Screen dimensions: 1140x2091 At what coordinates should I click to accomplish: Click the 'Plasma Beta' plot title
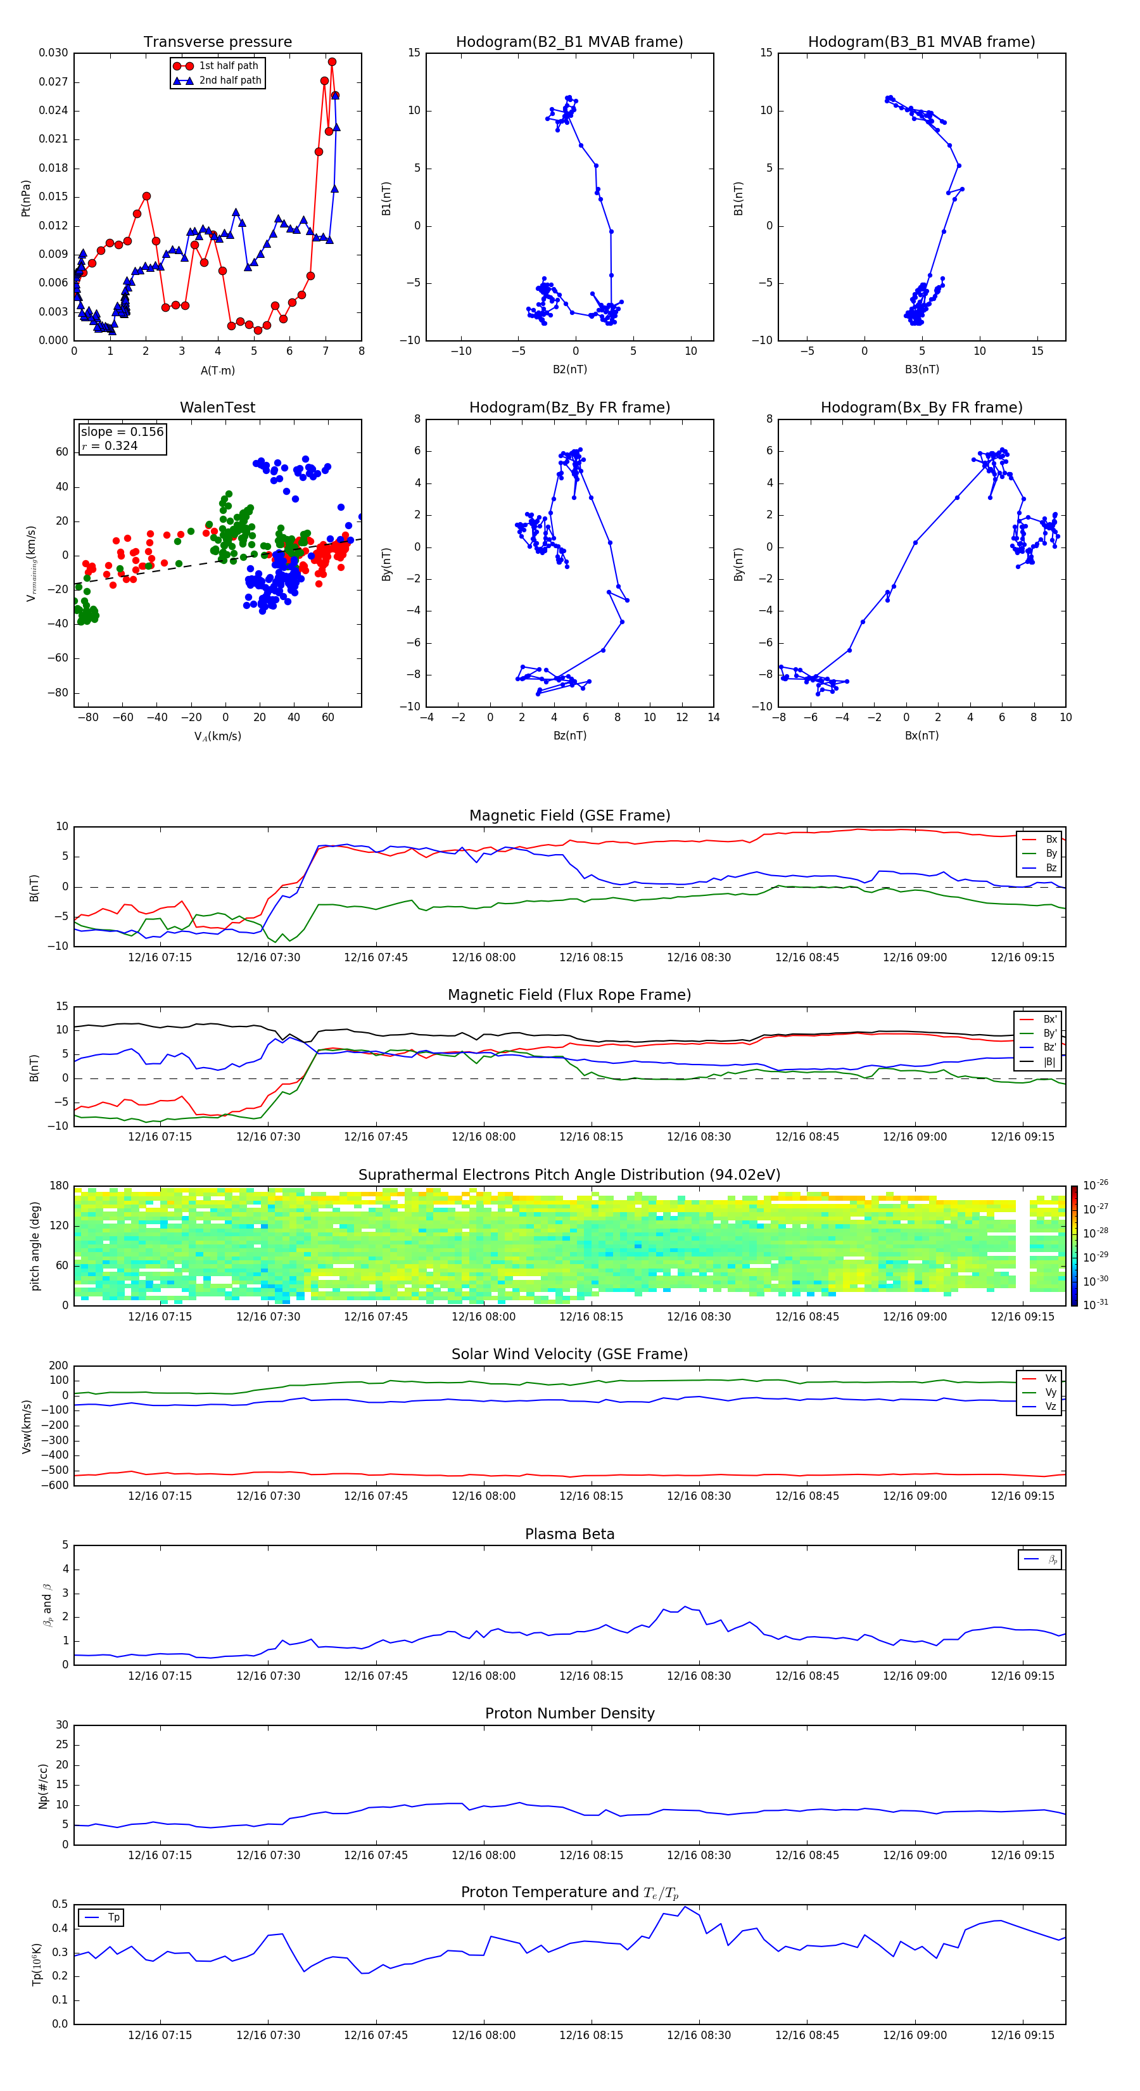pos(569,1534)
